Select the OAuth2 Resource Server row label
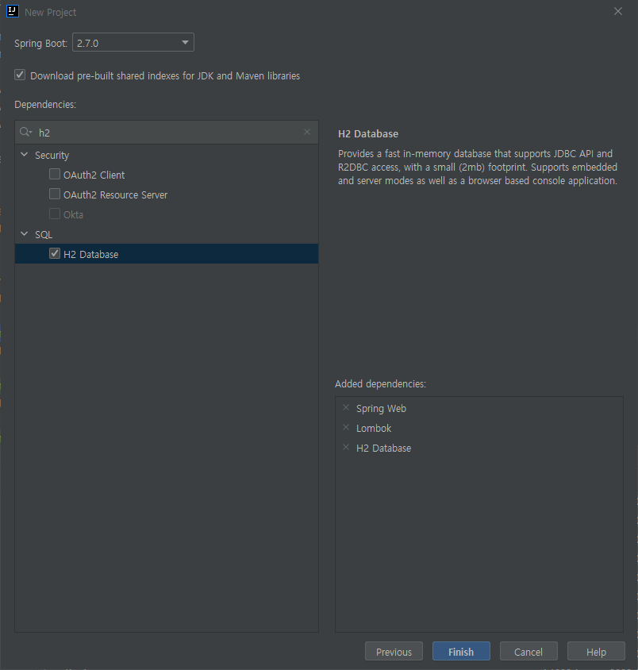The image size is (638, 670). [x=115, y=194]
